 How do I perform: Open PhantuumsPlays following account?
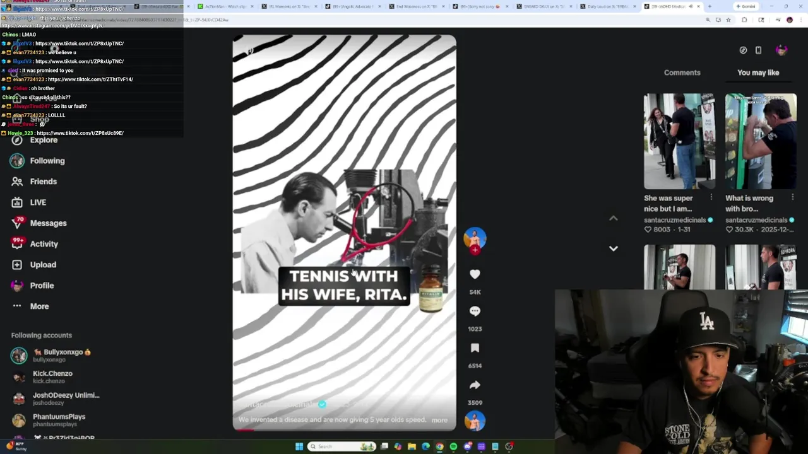click(x=49, y=420)
